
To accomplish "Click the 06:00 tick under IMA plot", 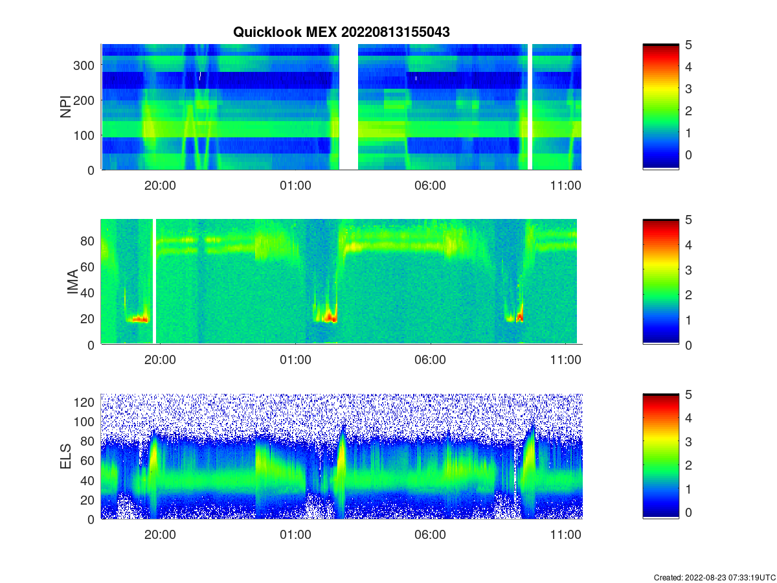I will (x=430, y=360).
